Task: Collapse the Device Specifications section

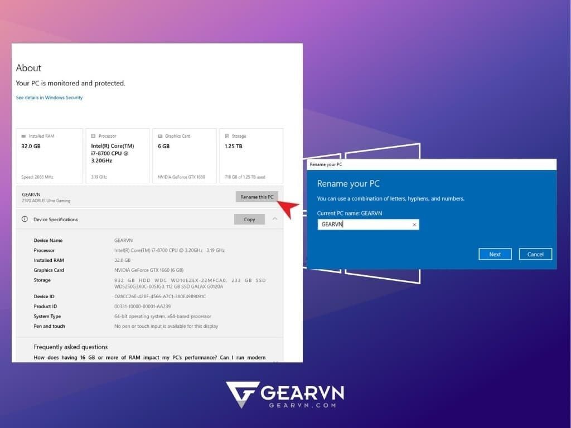Action: pos(274,219)
